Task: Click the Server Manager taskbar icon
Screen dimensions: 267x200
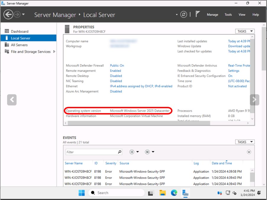Action: [x=185, y=193]
